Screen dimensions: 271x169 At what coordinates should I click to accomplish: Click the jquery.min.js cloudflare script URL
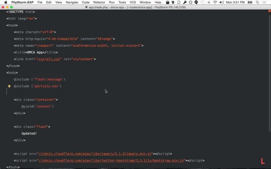95,154
